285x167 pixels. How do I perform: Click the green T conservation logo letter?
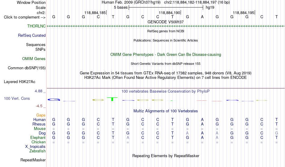(x=112, y=99)
